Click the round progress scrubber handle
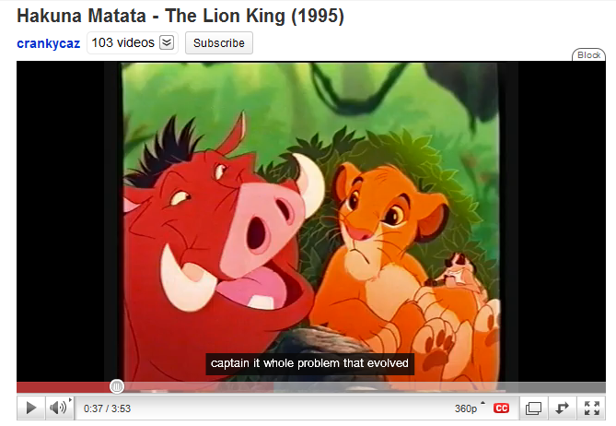This screenshot has height=426, width=616. coord(117,386)
